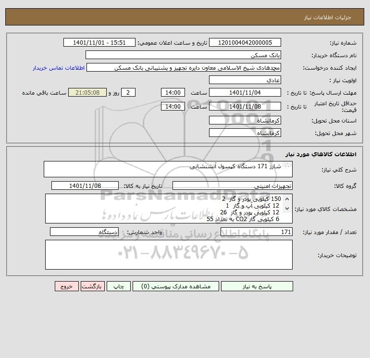Screen dimensions: 370x358
Task: Click the 'ساعت باقی مانده' label
Action: pyautogui.click(x=44, y=93)
